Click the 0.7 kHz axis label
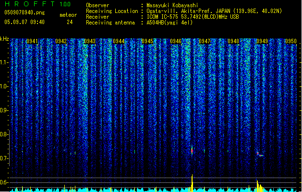Image resolution: width=302 pixels, height=192 pixels. point(4,158)
